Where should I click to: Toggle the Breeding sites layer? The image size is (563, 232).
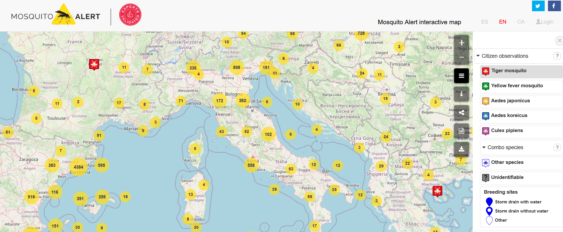[x=501, y=192]
